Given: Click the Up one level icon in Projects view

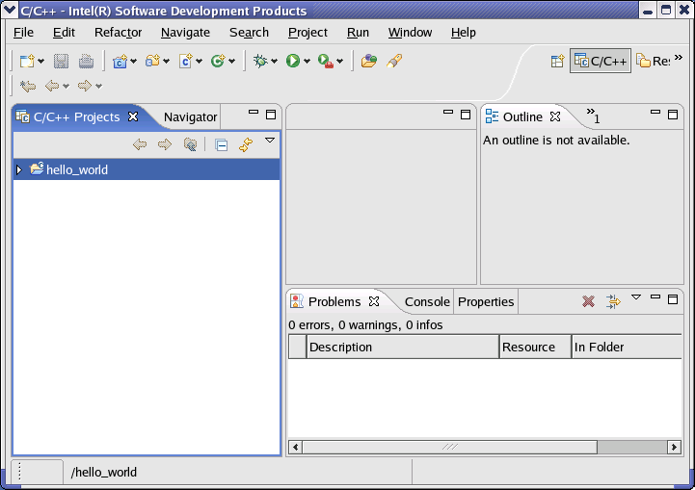Looking at the screenshot, I should tap(190, 144).
